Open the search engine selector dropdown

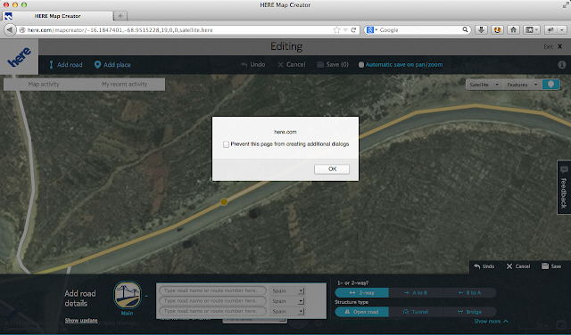pos(372,29)
